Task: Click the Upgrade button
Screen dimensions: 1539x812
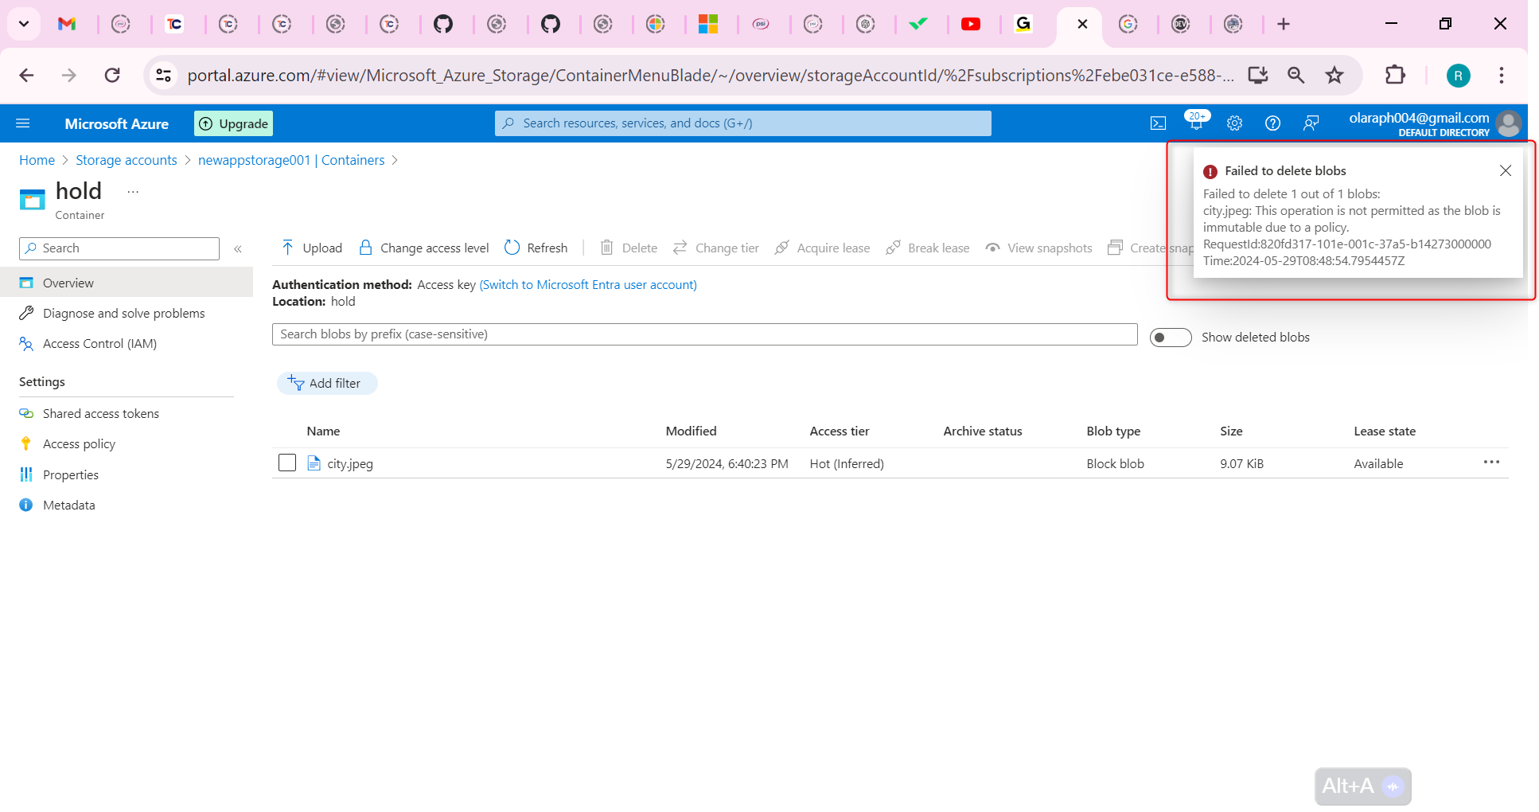Action: point(234,123)
